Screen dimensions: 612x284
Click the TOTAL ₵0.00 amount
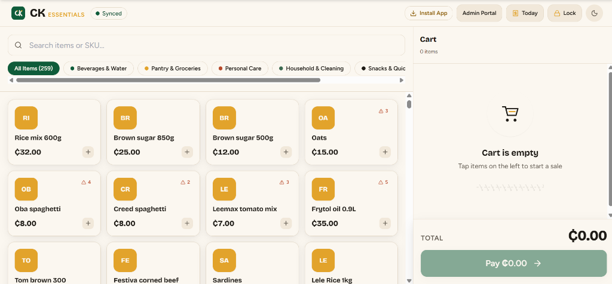click(x=587, y=236)
